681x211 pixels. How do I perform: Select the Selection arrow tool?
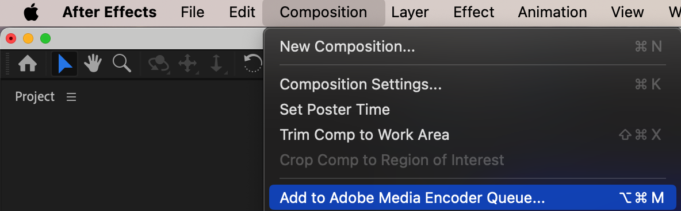point(65,64)
